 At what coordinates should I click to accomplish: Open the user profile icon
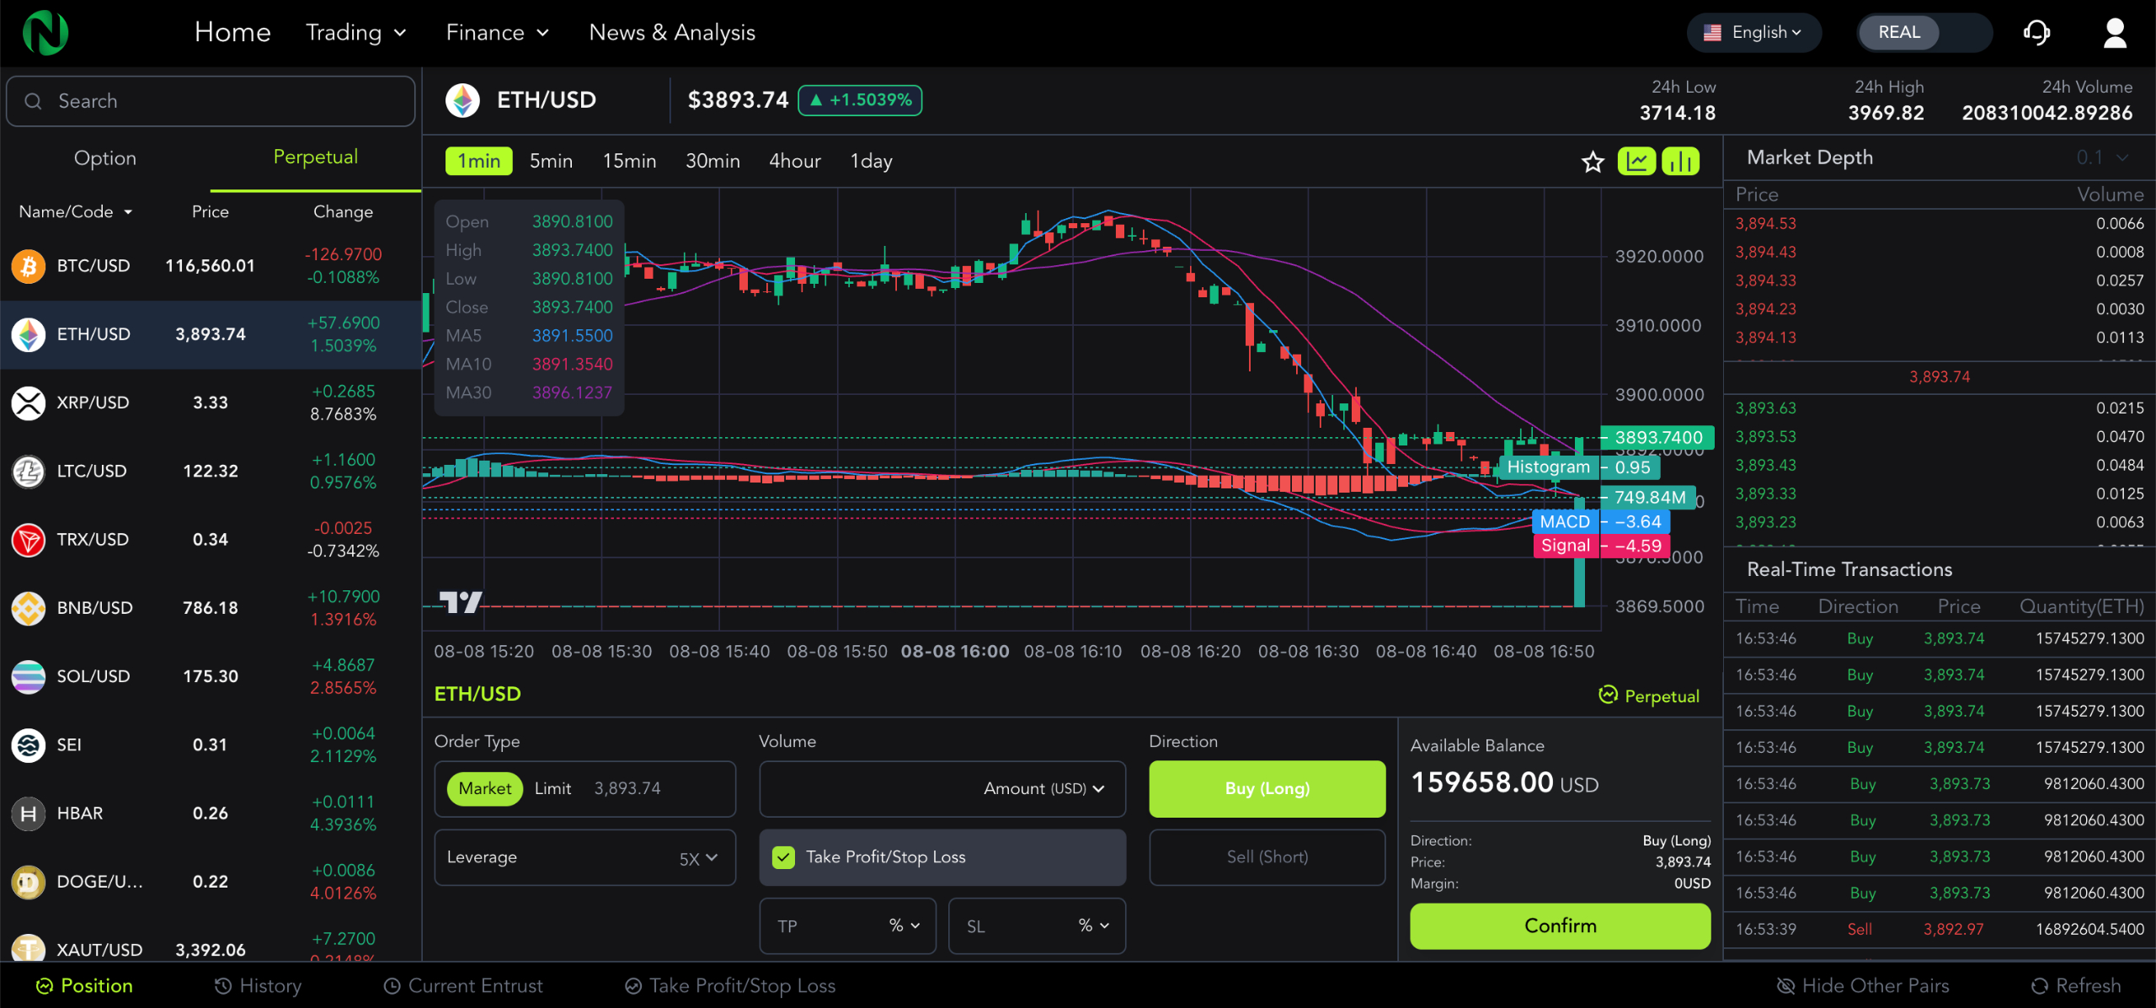[x=2116, y=32]
